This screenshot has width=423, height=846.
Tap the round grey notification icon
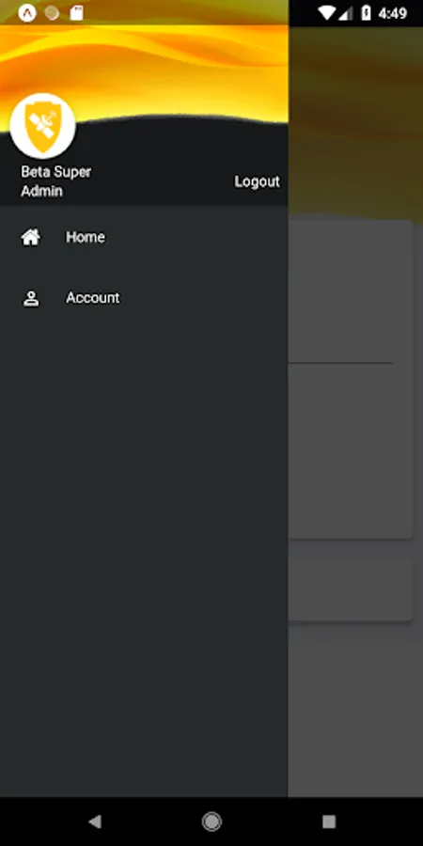coord(52,13)
